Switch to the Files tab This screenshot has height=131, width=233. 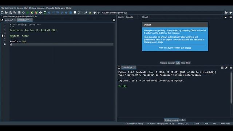[x=188, y=63]
